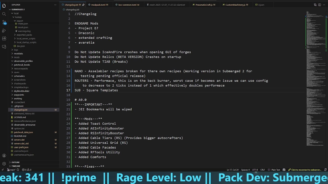
Task: Expand the skyblockbuilder folder
Action: coord(34,91)
